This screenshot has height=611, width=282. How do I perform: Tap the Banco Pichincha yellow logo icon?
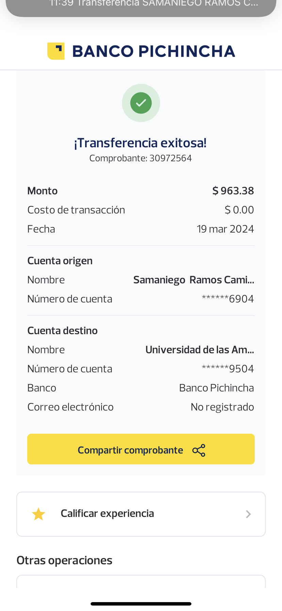(x=56, y=51)
